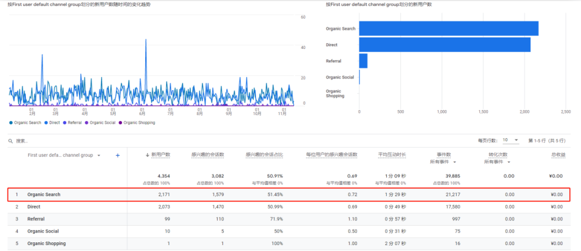Sort by the 总收益 column header
The image size is (581, 251).
[x=558, y=155]
